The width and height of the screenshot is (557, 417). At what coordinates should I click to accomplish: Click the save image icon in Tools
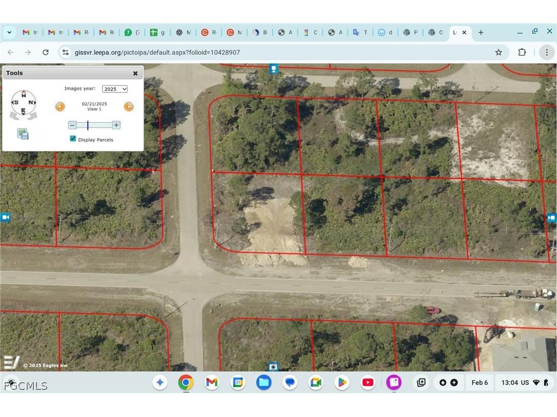click(x=23, y=135)
